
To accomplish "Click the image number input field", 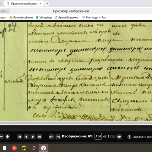I will [98, 136].
